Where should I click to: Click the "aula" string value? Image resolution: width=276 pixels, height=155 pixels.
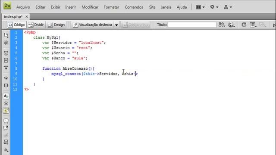tap(78, 58)
